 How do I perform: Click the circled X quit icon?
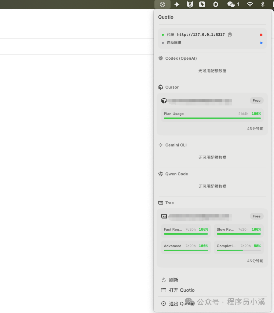[x=164, y=303]
